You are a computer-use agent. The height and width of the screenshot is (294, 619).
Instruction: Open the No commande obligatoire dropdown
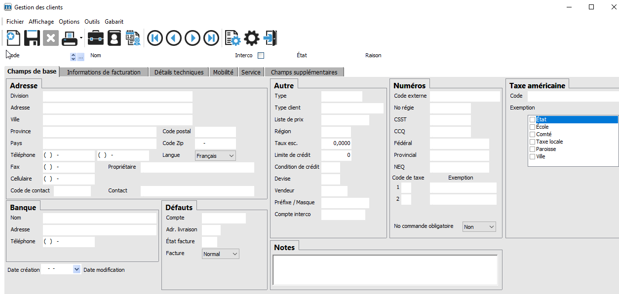click(x=479, y=226)
